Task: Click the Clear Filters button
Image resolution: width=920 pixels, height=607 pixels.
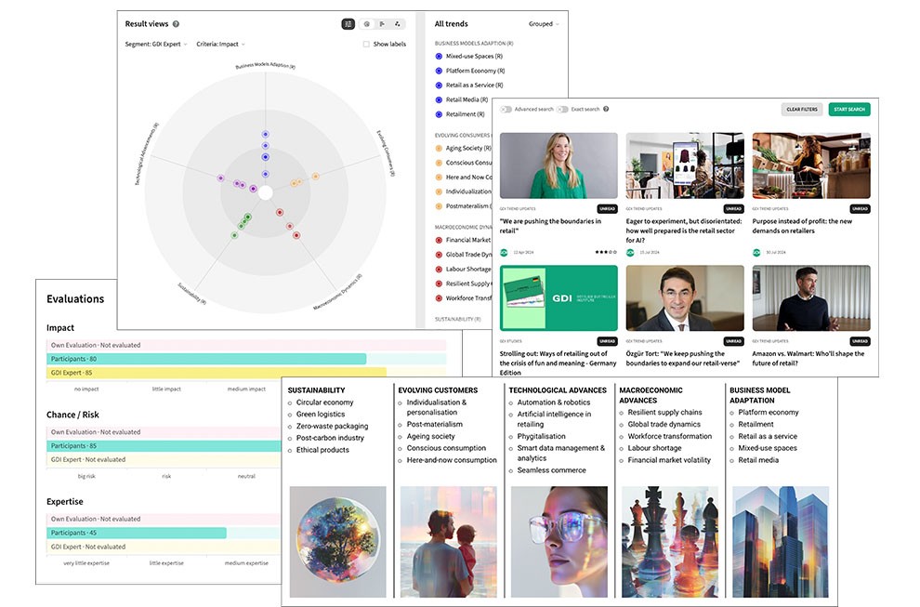Action: (802, 110)
